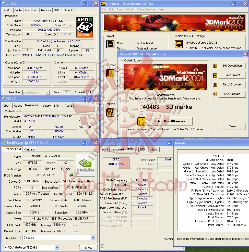Screen dimensions: 249x252
Task: Click the 3DMark2001 banner in the score dialog
Action: tap(165, 77)
